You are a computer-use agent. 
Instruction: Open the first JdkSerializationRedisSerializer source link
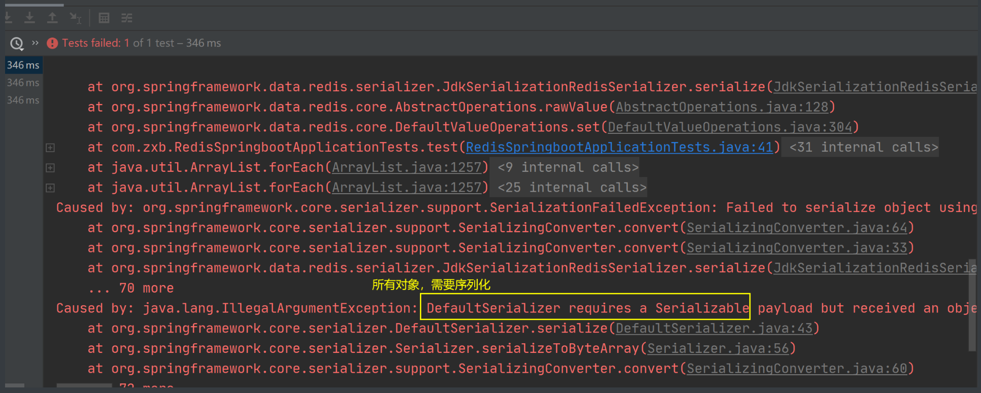click(875, 87)
